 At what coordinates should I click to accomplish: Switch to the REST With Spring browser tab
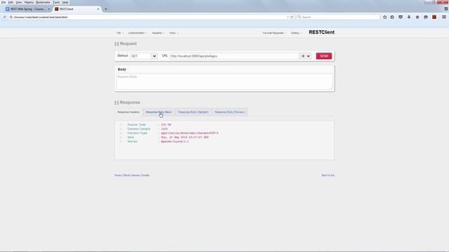point(28,9)
